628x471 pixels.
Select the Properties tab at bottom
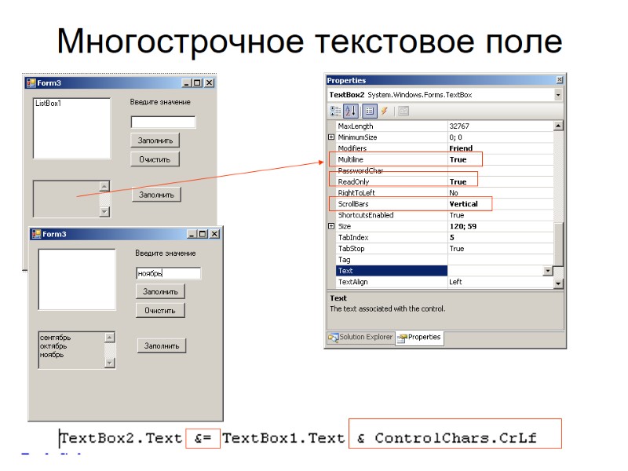420,338
